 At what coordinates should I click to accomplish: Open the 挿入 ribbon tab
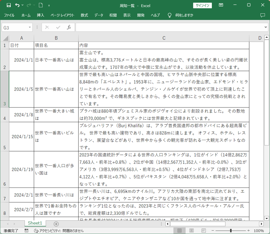(40, 15)
